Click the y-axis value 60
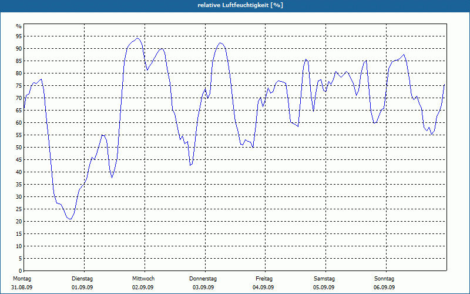470x294 pixels. (x=19, y=123)
